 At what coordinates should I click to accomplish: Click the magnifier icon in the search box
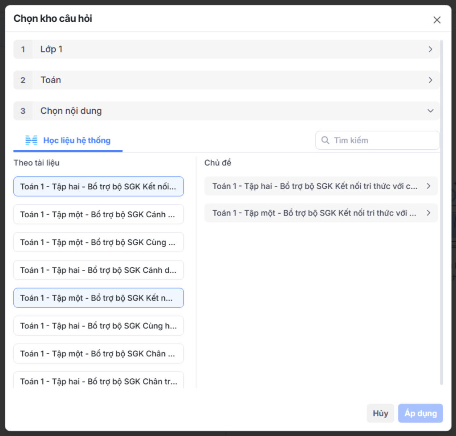[x=326, y=140]
